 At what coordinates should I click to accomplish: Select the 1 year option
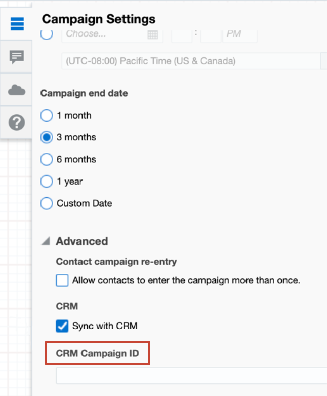coord(47,182)
